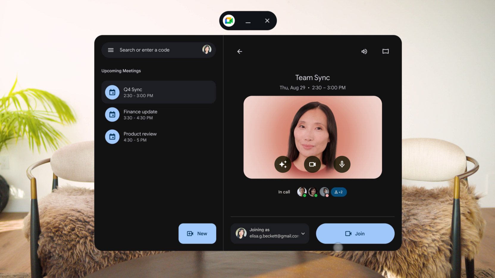
Task: Start a New meeting
Action: coord(197,234)
